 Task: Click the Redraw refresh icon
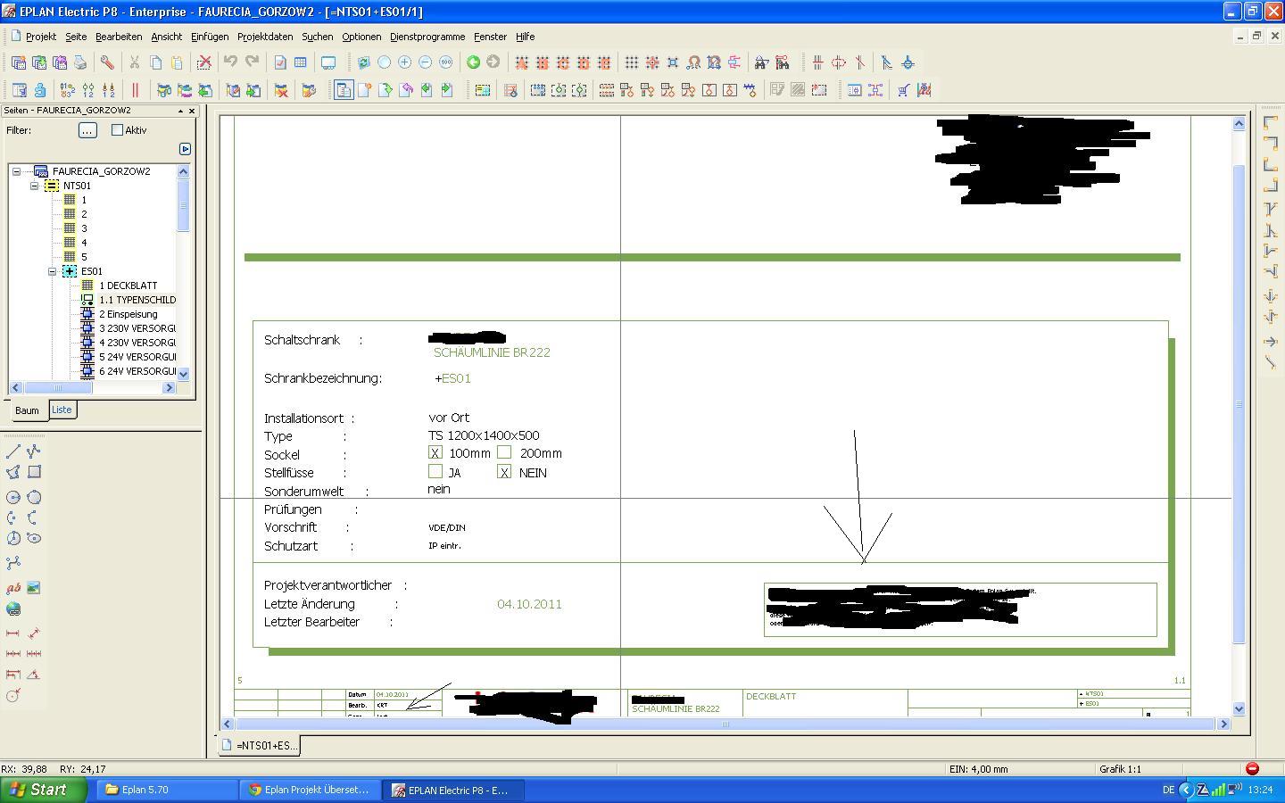point(363,62)
